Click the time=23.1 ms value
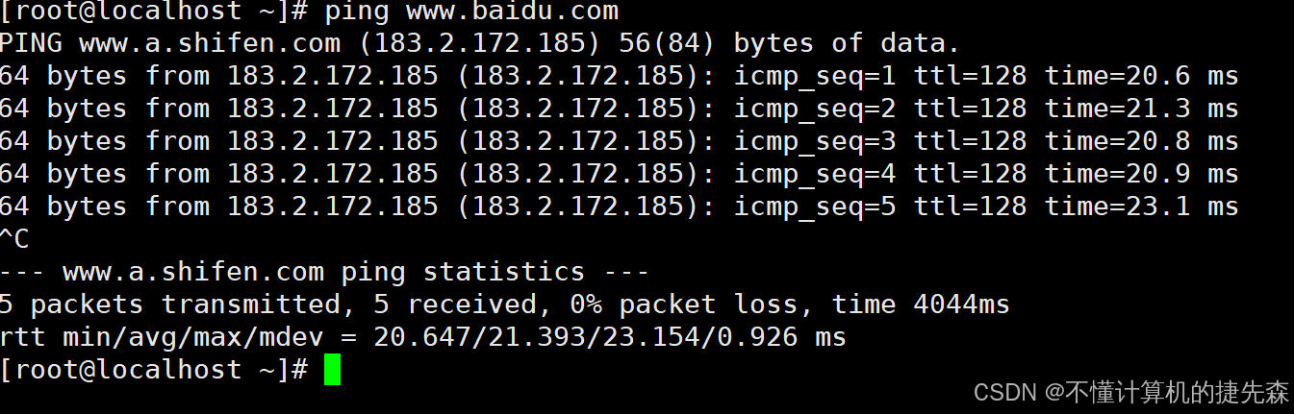Screen dimensions: 1294x414 [x=1142, y=207]
